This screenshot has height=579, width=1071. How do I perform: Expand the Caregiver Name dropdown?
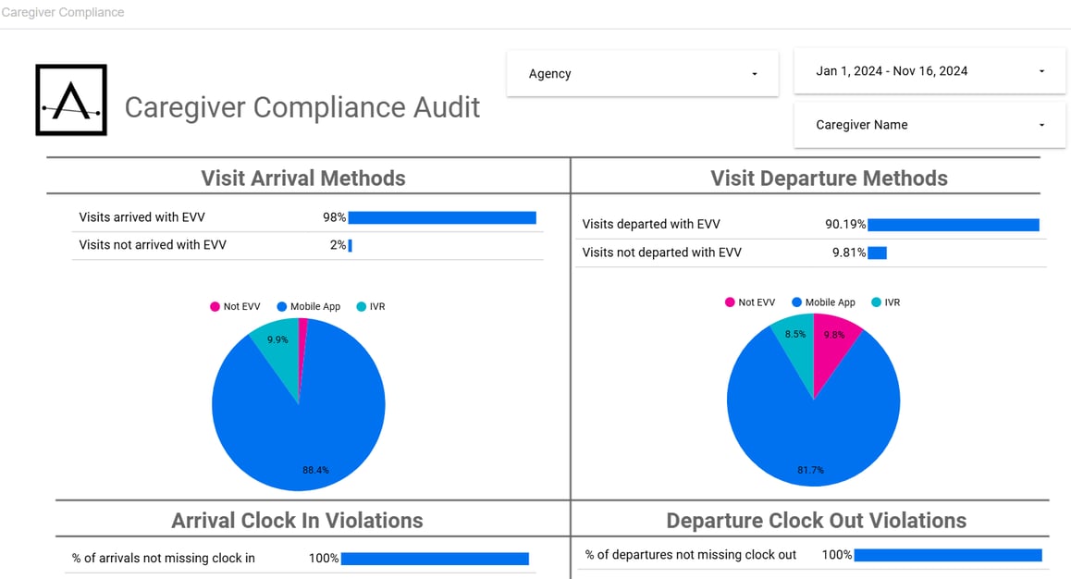(x=929, y=125)
